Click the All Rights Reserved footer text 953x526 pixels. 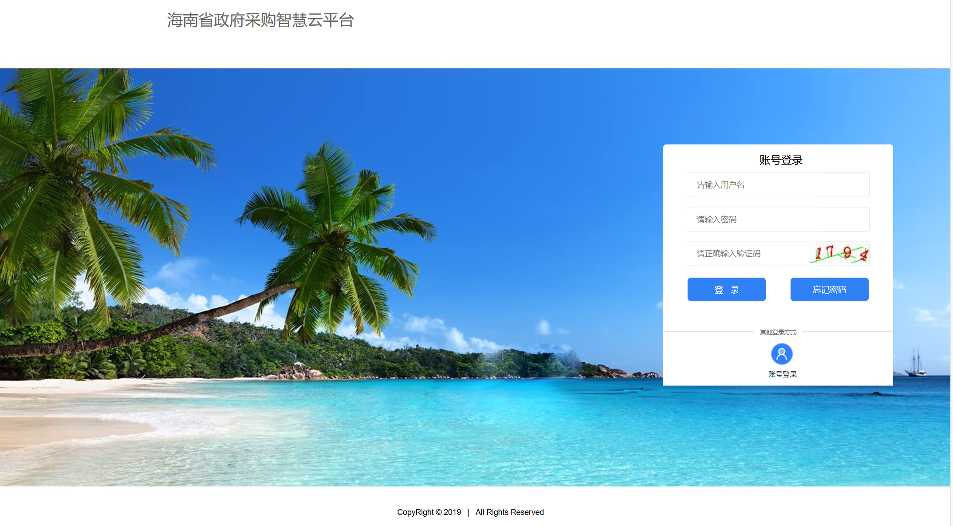(x=509, y=512)
